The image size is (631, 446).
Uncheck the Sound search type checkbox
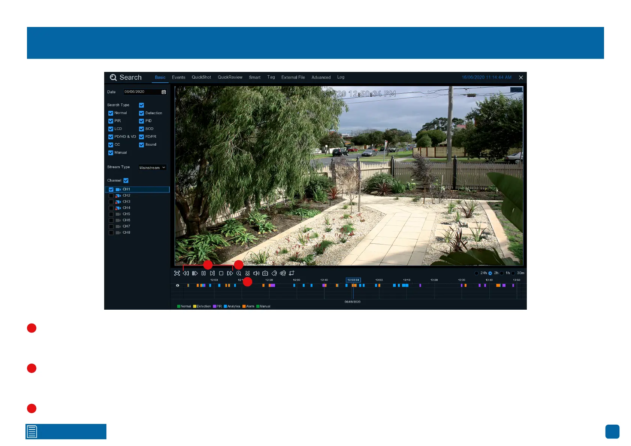[x=142, y=145]
